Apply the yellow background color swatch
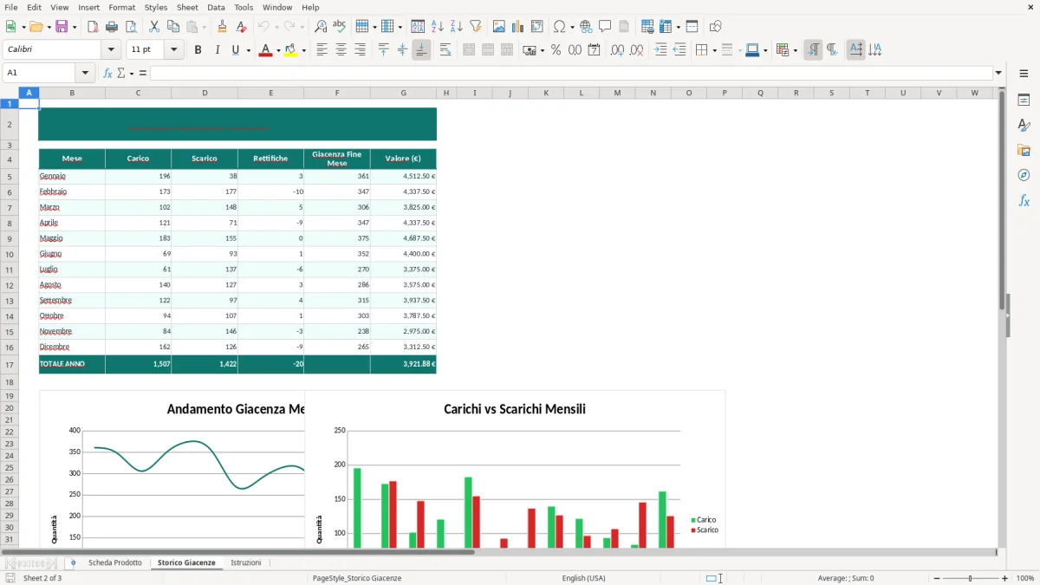 click(x=291, y=50)
